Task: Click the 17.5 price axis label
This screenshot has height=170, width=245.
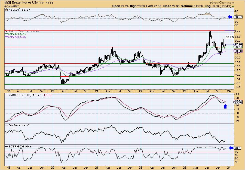Action: [x=237, y=62]
